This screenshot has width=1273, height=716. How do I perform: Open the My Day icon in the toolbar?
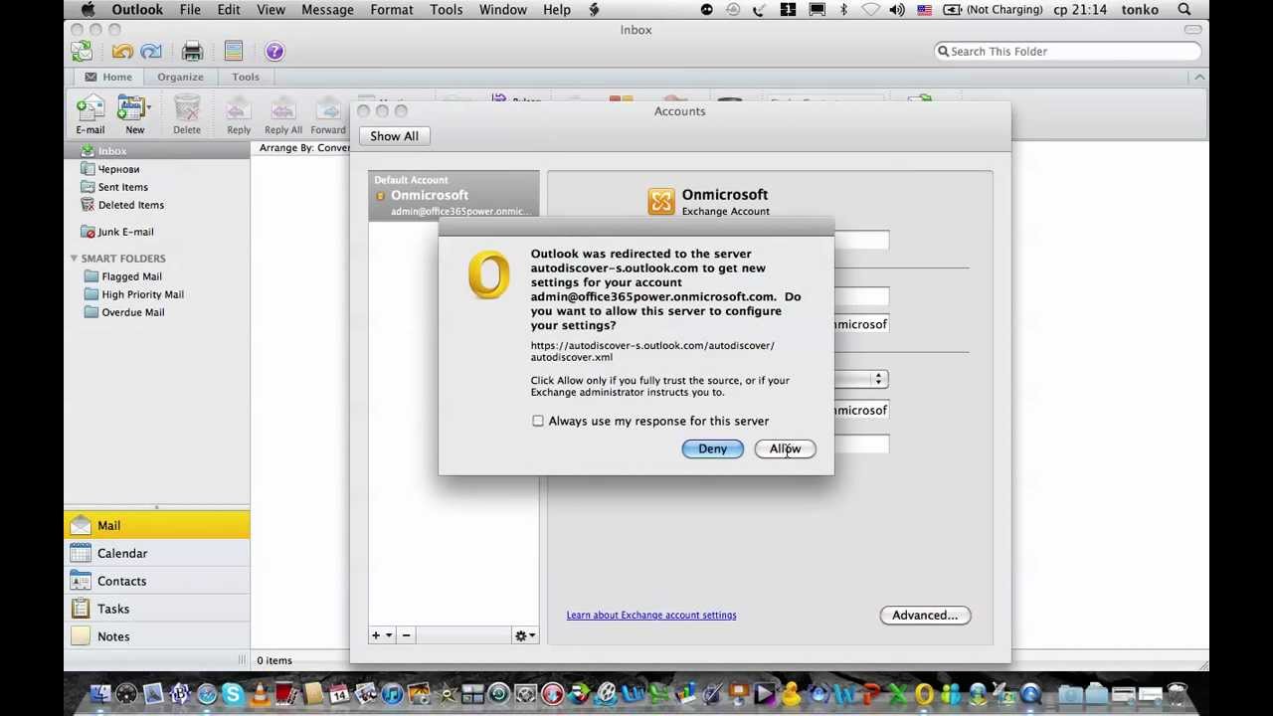[x=234, y=51]
